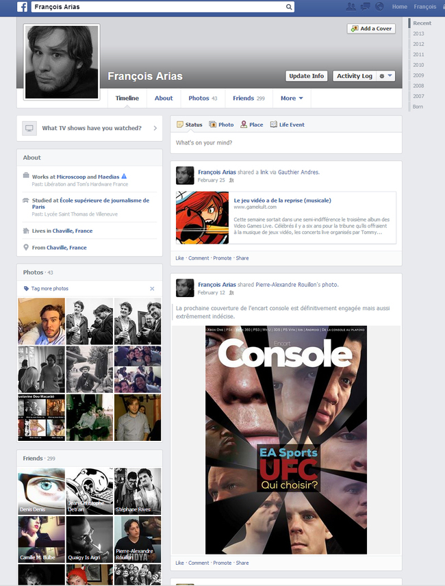Click the Facebook logo icon

pyautogui.click(x=22, y=7)
